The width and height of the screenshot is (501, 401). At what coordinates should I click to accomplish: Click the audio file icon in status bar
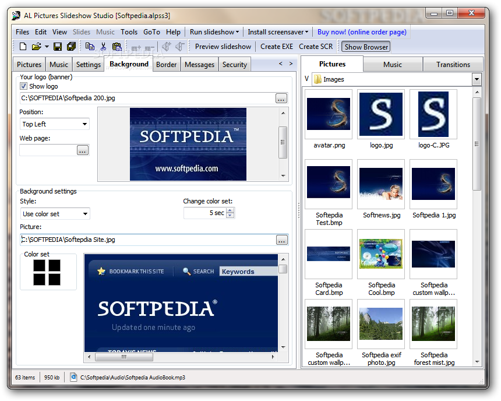pos(73,377)
